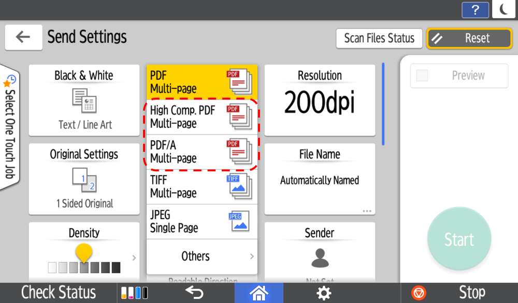Open the 200dpi Resolution tile
This screenshot has width=518, height=303.
(x=320, y=100)
